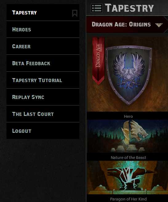168x202 pixels.
Task: Click Logout in the side menu
Action: pos(43,131)
